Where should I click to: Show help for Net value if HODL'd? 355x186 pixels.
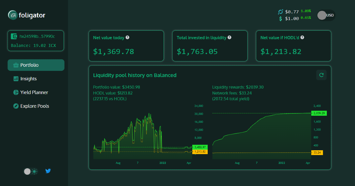click(302, 37)
